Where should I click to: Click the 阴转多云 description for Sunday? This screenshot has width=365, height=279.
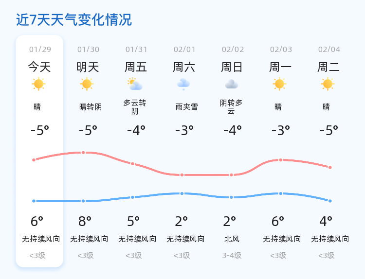pos(231,107)
